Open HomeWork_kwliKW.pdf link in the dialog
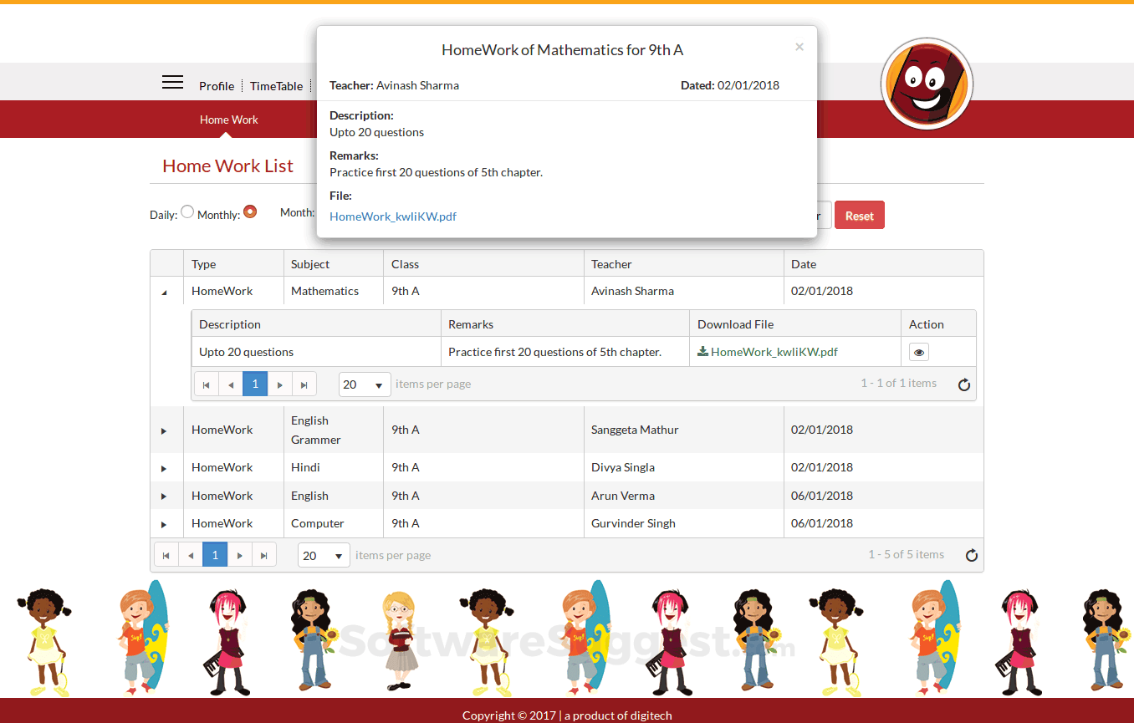The height and width of the screenshot is (723, 1134). 393,216
